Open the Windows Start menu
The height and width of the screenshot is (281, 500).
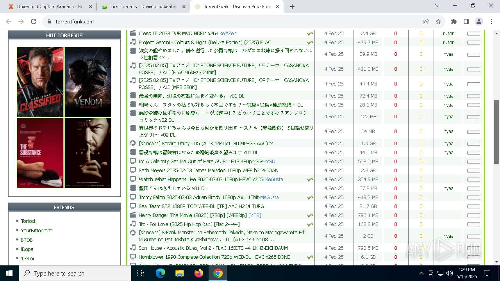(x=9, y=273)
